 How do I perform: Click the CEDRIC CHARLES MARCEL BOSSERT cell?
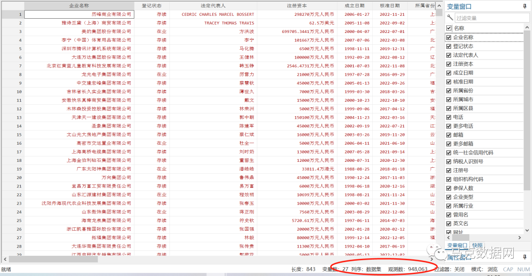pos(213,14)
